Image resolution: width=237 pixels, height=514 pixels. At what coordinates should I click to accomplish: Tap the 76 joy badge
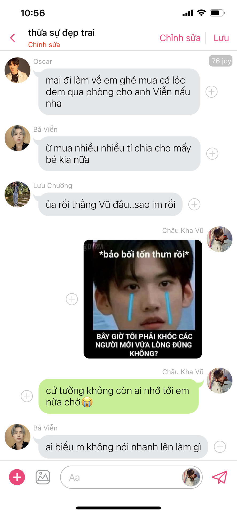click(x=221, y=61)
